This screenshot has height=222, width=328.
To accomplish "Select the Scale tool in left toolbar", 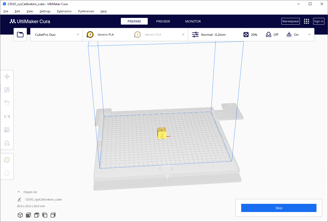I will (x=7, y=90).
